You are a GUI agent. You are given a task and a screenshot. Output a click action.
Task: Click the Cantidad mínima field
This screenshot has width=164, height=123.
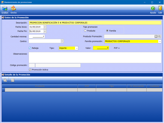coord(37,36)
